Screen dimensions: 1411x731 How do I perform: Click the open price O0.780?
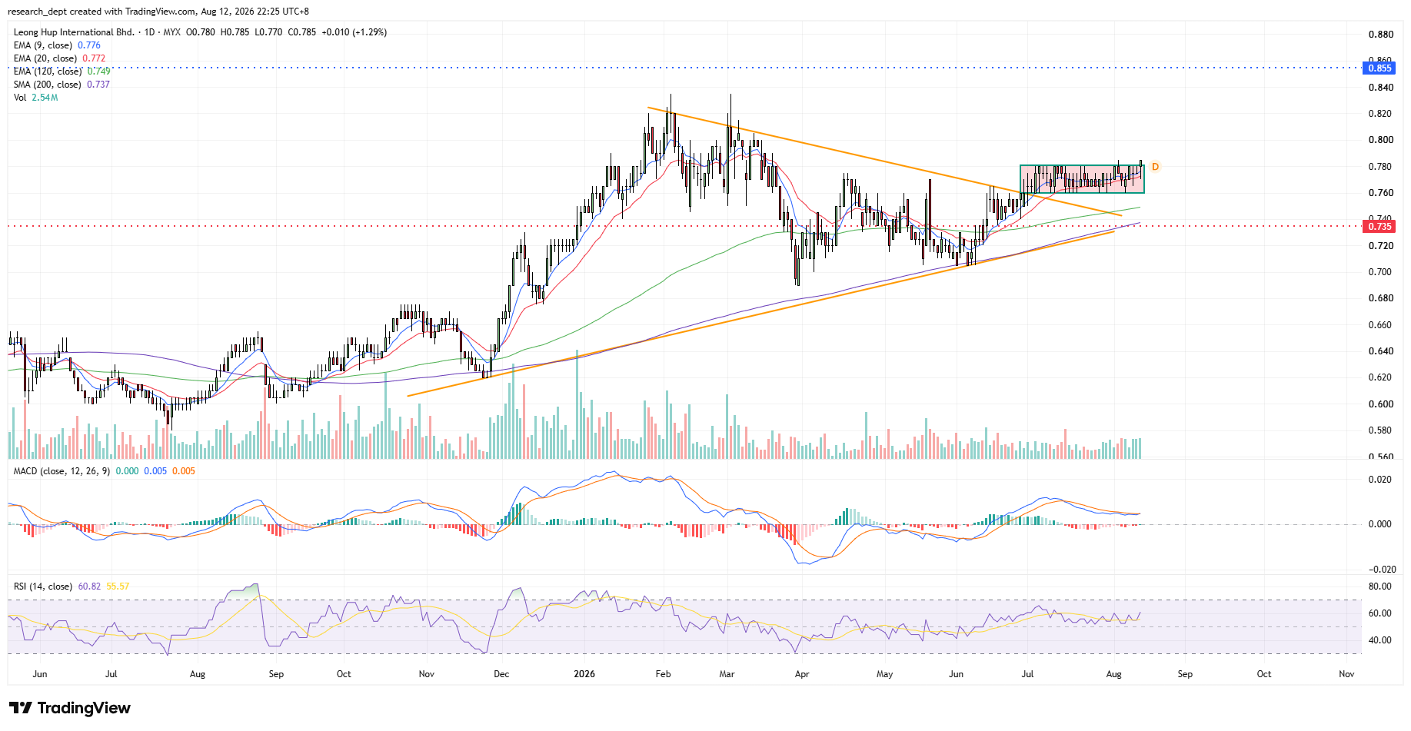click(x=201, y=32)
